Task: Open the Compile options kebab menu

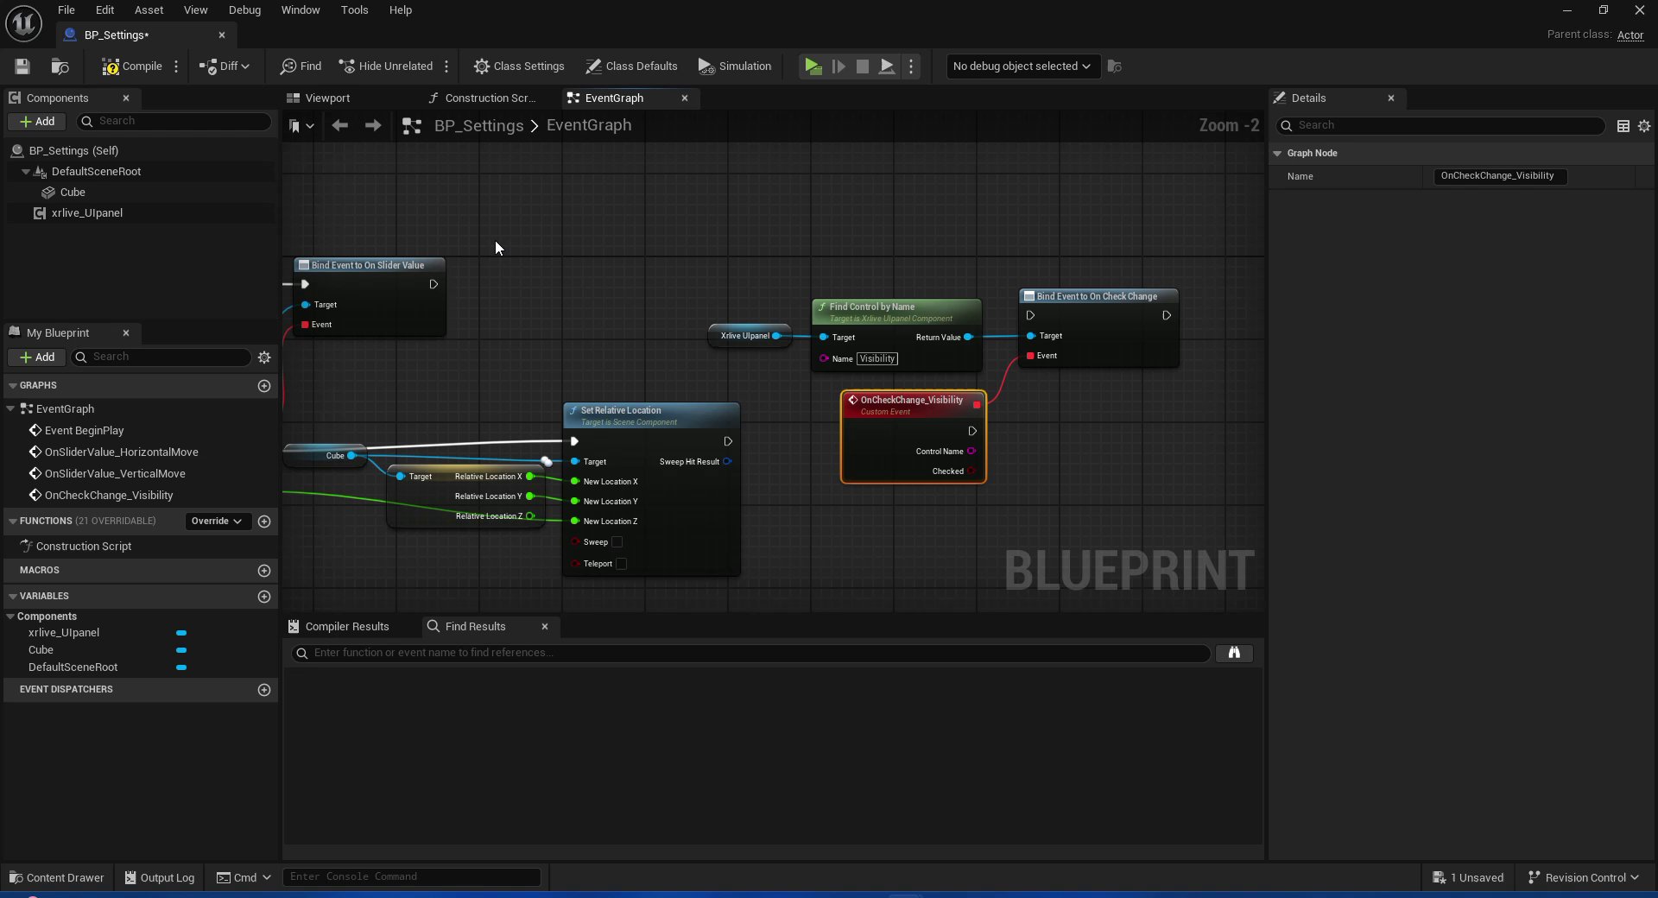Action: (176, 66)
